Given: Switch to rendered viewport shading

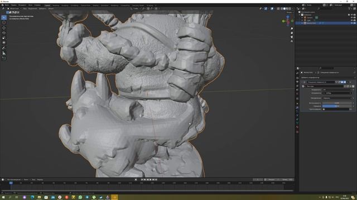Looking at the screenshot, I should tap(290, 9).
